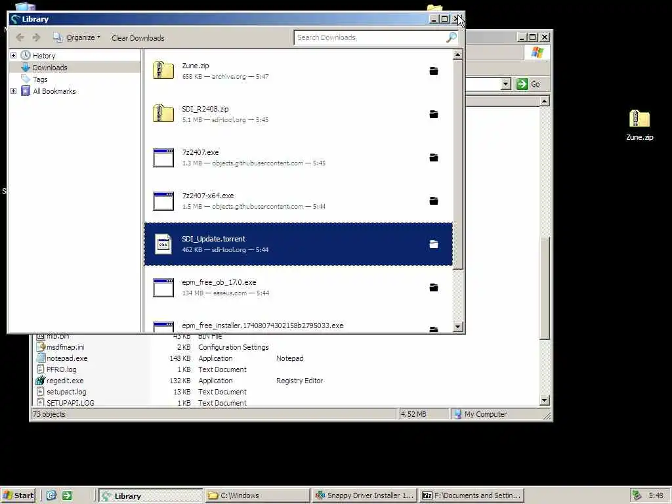Open containing folder for Zune.zip download

point(434,71)
